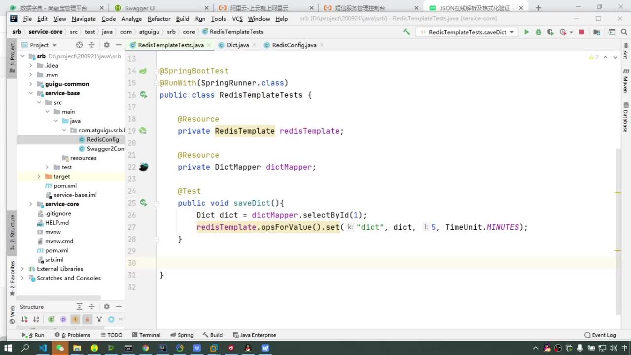Toggle Sort by Visibility in Structure
631x355 pixels.
[x=24, y=319]
